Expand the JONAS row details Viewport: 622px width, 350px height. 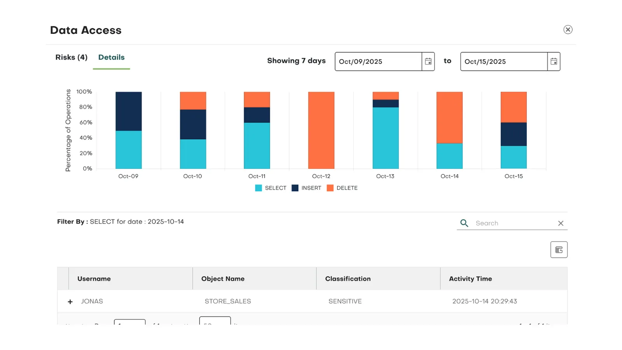click(x=70, y=301)
